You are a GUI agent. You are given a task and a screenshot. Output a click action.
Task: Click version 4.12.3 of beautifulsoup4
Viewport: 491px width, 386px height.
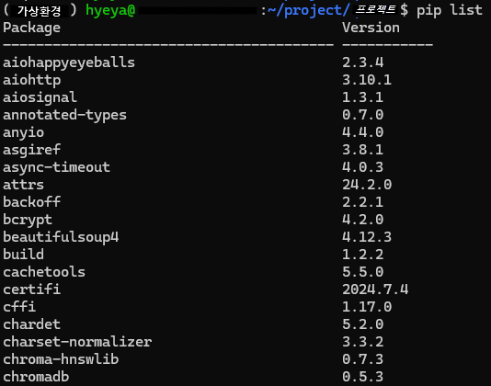pos(367,237)
